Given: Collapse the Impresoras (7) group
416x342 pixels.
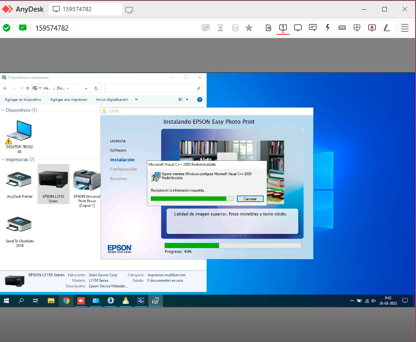Looking at the screenshot, I should click(x=3, y=159).
